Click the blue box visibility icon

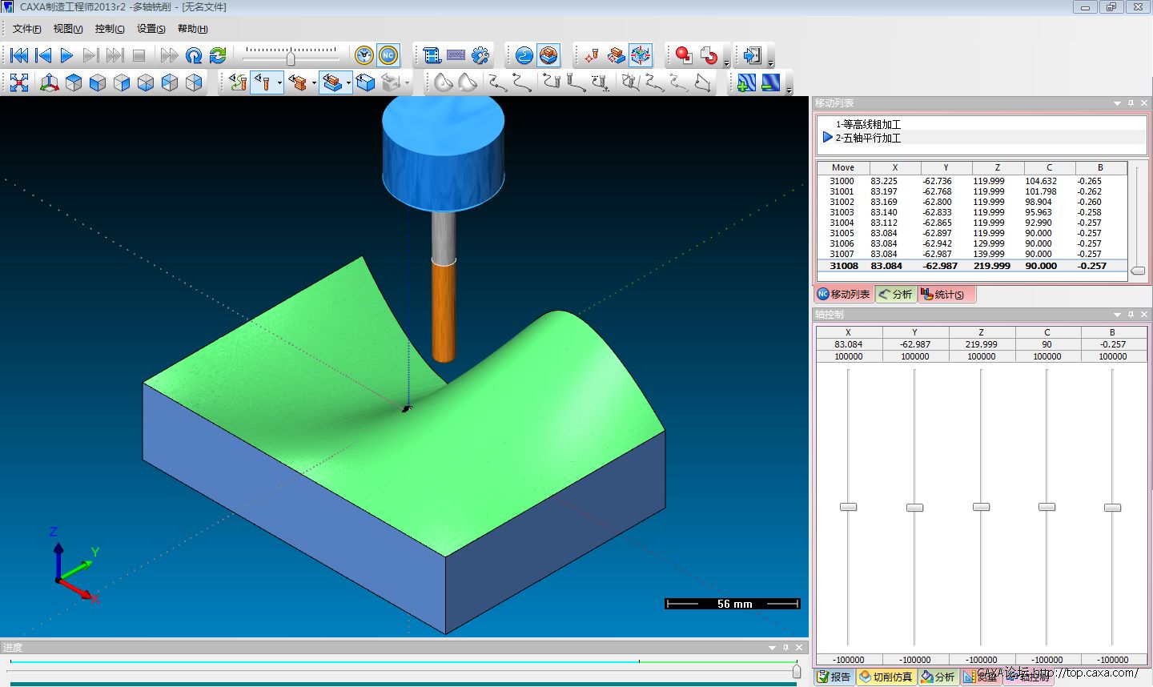(366, 82)
